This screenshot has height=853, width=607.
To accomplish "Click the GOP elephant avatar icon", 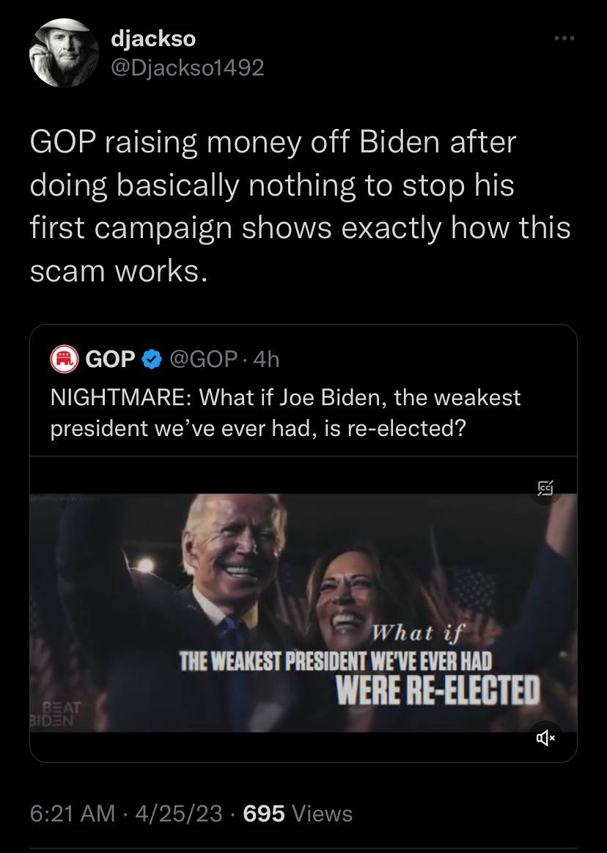I will tap(64, 358).
